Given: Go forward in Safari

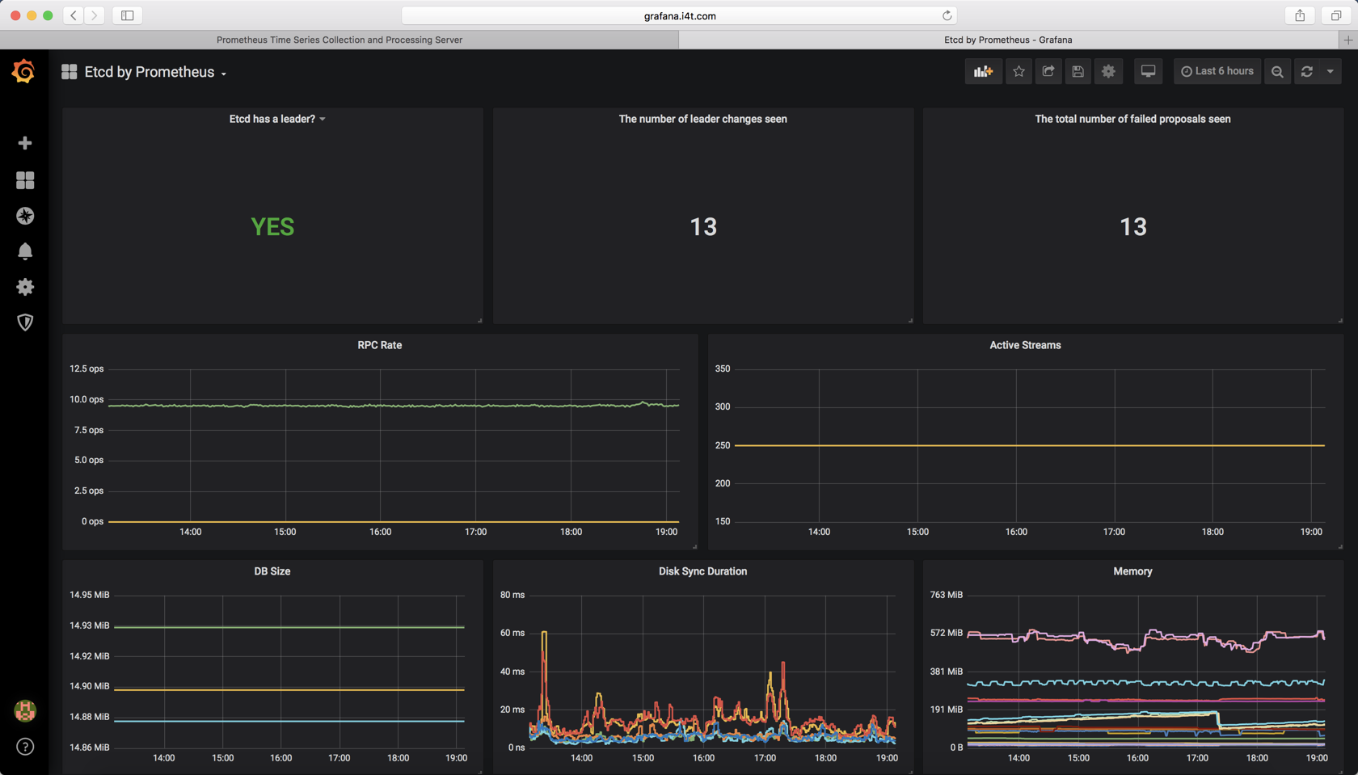Looking at the screenshot, I should click(95, 15).
